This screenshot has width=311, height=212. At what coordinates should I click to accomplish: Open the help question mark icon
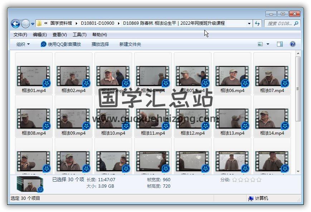tap(292, 44)
